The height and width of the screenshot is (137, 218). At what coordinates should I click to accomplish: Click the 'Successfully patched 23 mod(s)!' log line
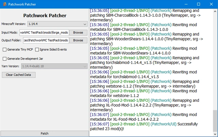pos(144,126)
